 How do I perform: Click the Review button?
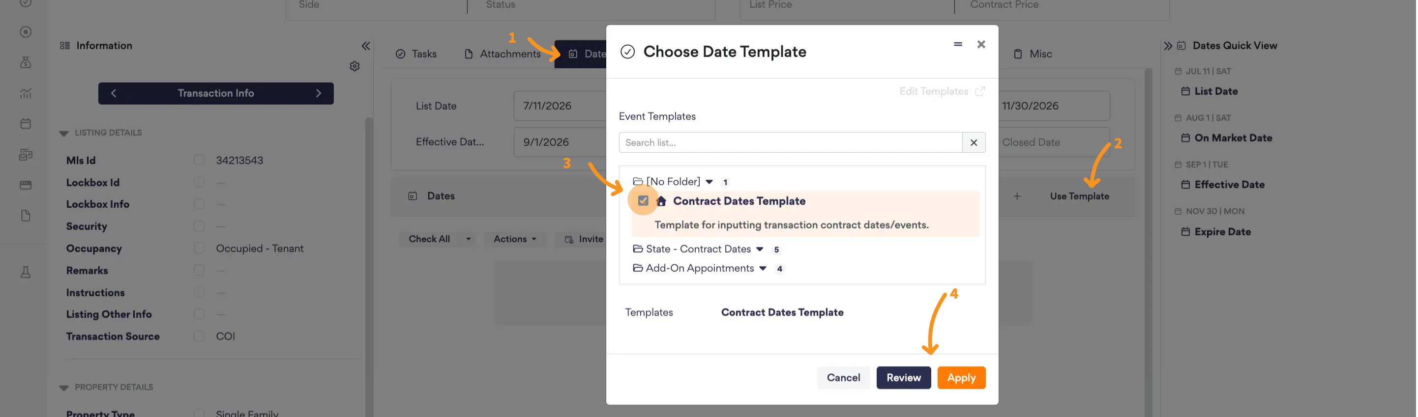point(903,378)
